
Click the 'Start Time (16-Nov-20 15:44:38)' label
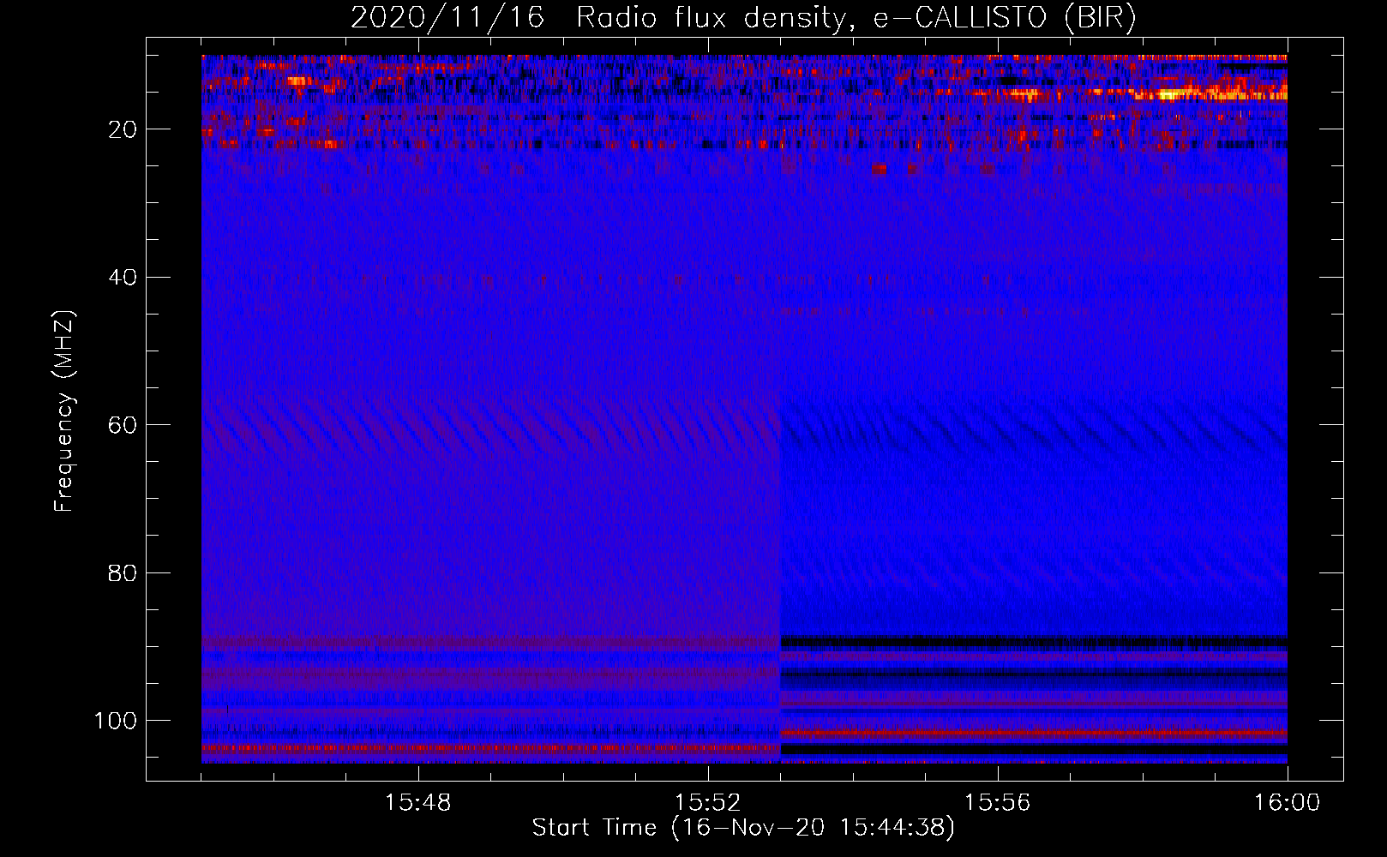[x=743, y=828]
